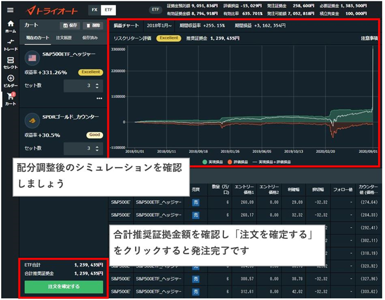385x300 pixels.
Task: Click the エントリー価格1 column header
Action: click(x=244, y=190)
